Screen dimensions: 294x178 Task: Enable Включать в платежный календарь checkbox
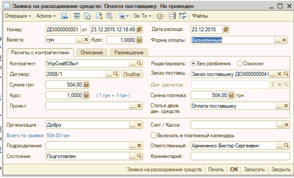(x=154, y=135)
